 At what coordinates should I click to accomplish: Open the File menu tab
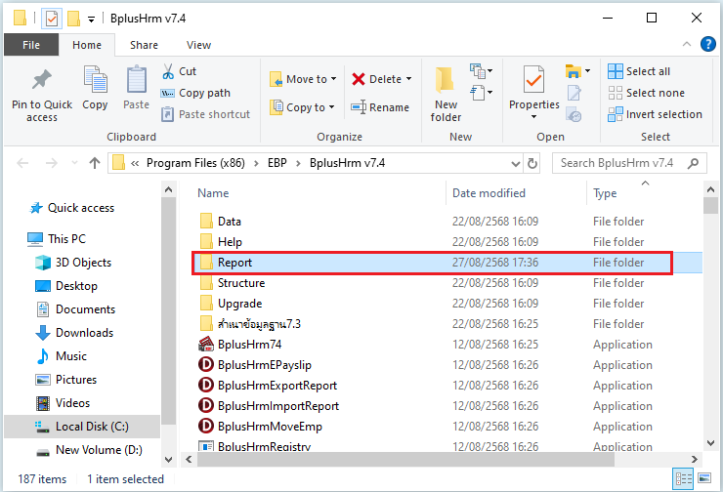coord(31,45)
